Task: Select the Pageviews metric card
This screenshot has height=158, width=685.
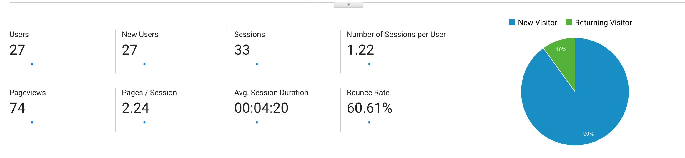Action: 60,110
